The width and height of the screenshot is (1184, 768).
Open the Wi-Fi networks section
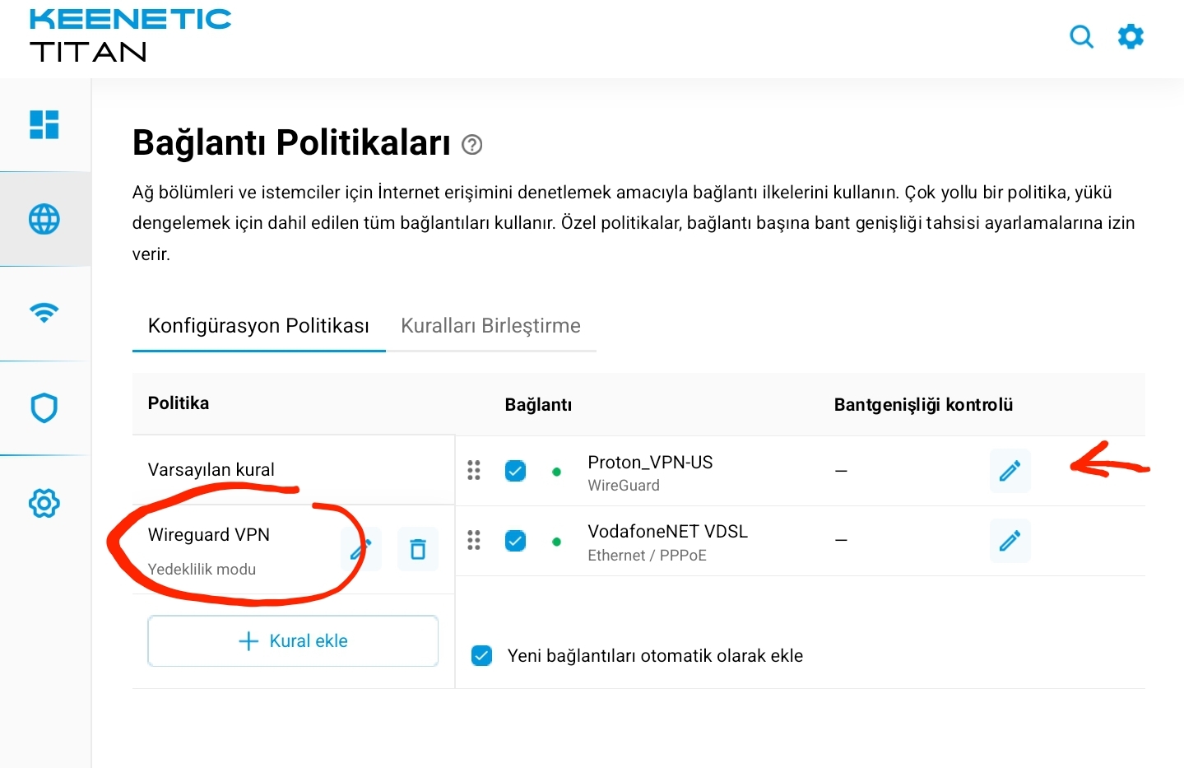click(44, 313)
